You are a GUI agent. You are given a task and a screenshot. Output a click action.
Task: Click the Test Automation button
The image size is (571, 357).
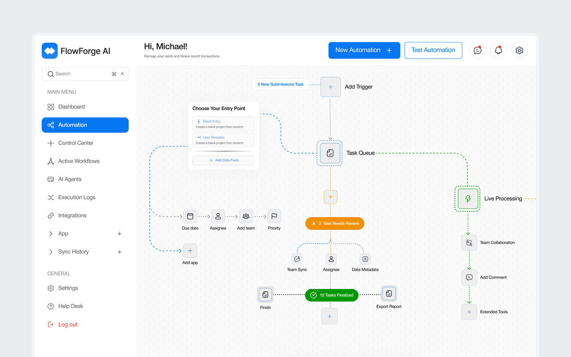tap(433, 50)
